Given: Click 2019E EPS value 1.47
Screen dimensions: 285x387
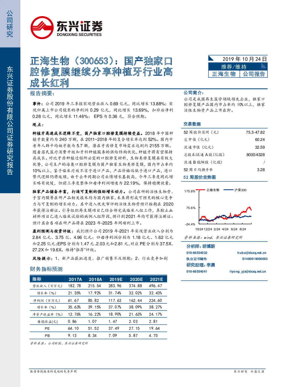Looking at the screenshot, I should [x=113, y=321].
